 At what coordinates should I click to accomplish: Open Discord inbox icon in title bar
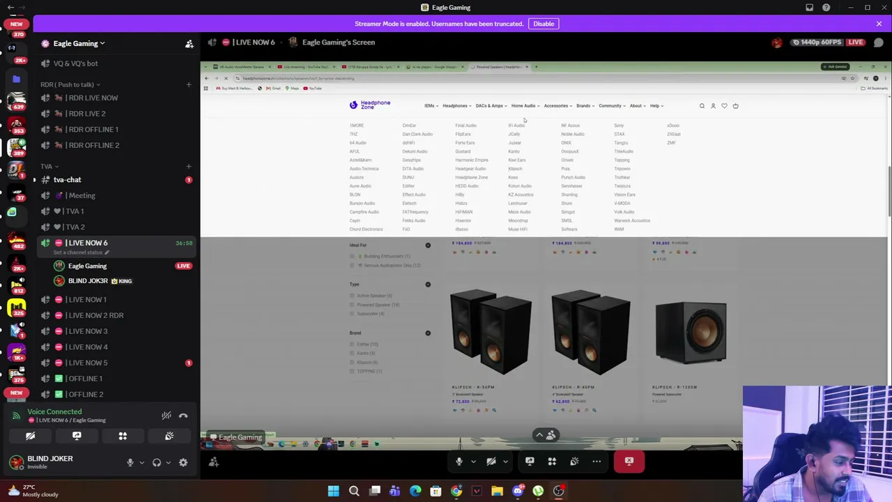[x=809, y=8]
